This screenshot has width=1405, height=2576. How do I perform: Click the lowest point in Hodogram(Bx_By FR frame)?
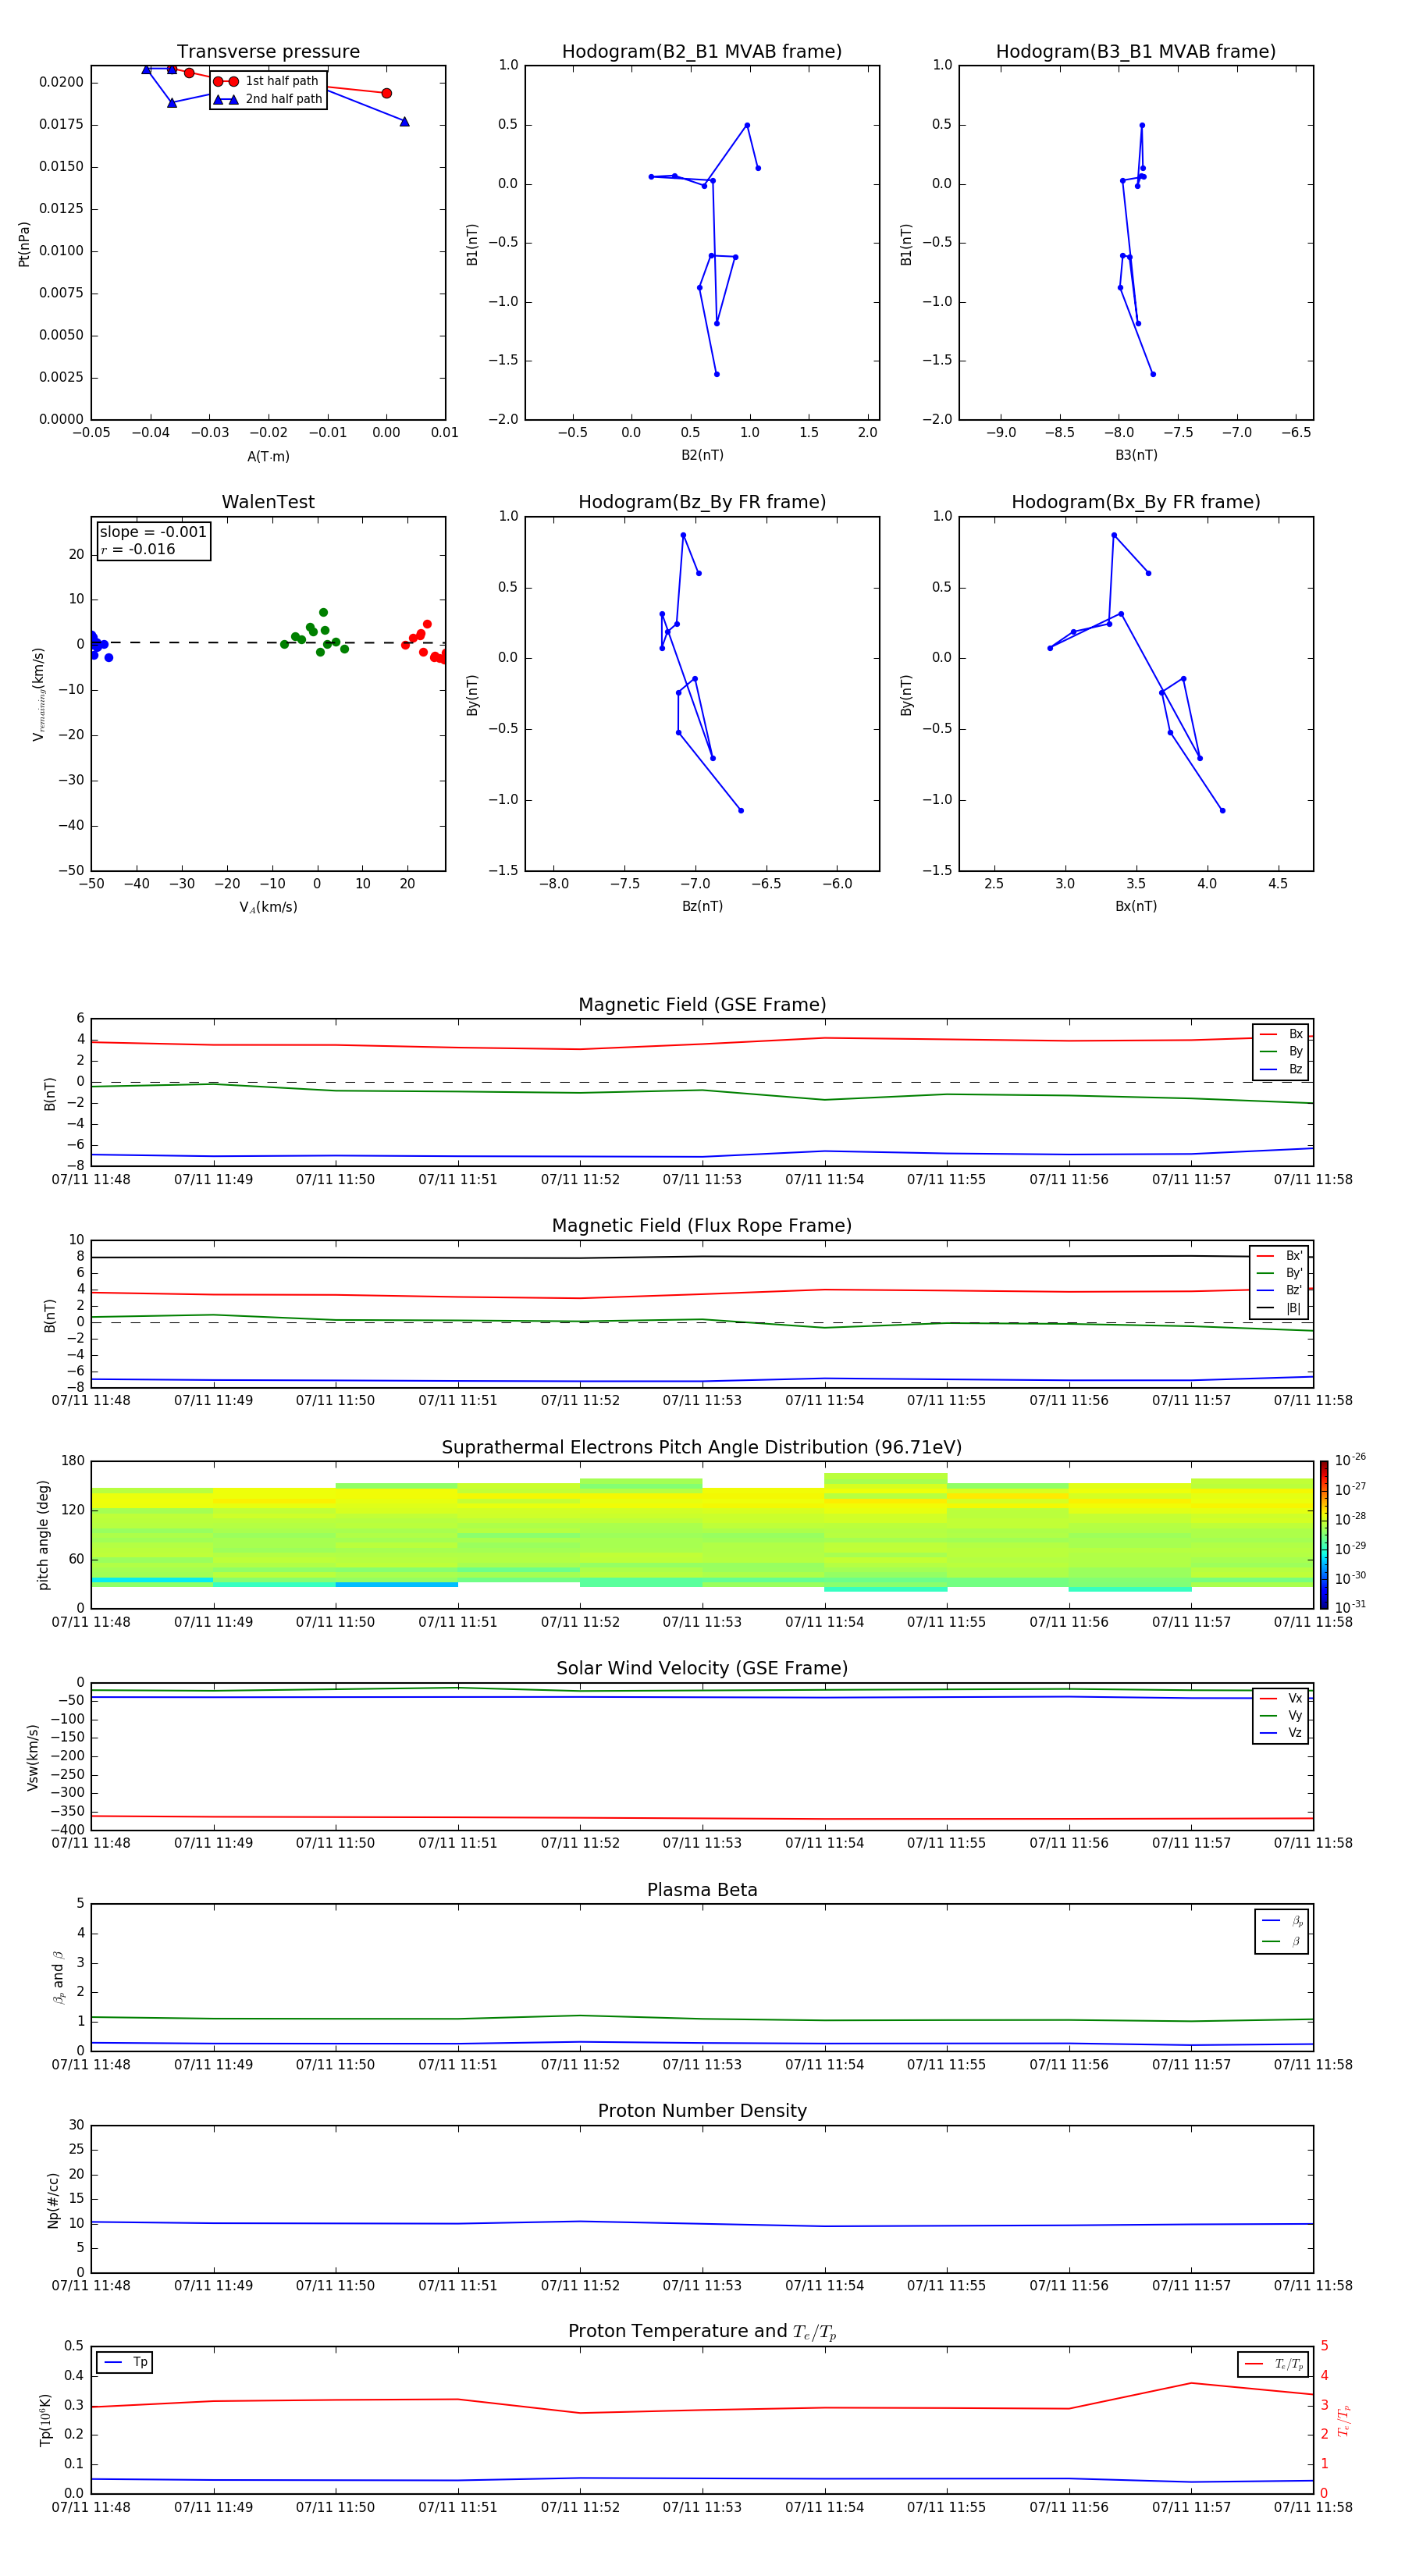click(x=1222, y=810)
